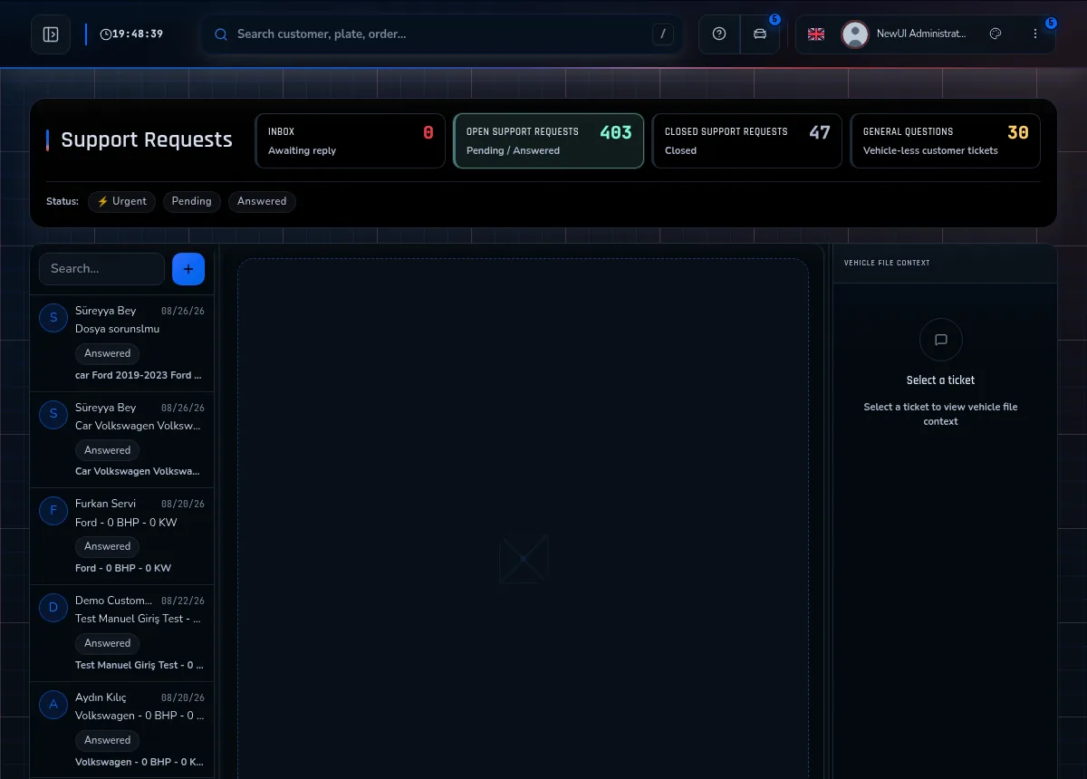This screenshot has width=1087, height=779.
Task: Open the help question-mark icon
Action: (x=719, y=34)
